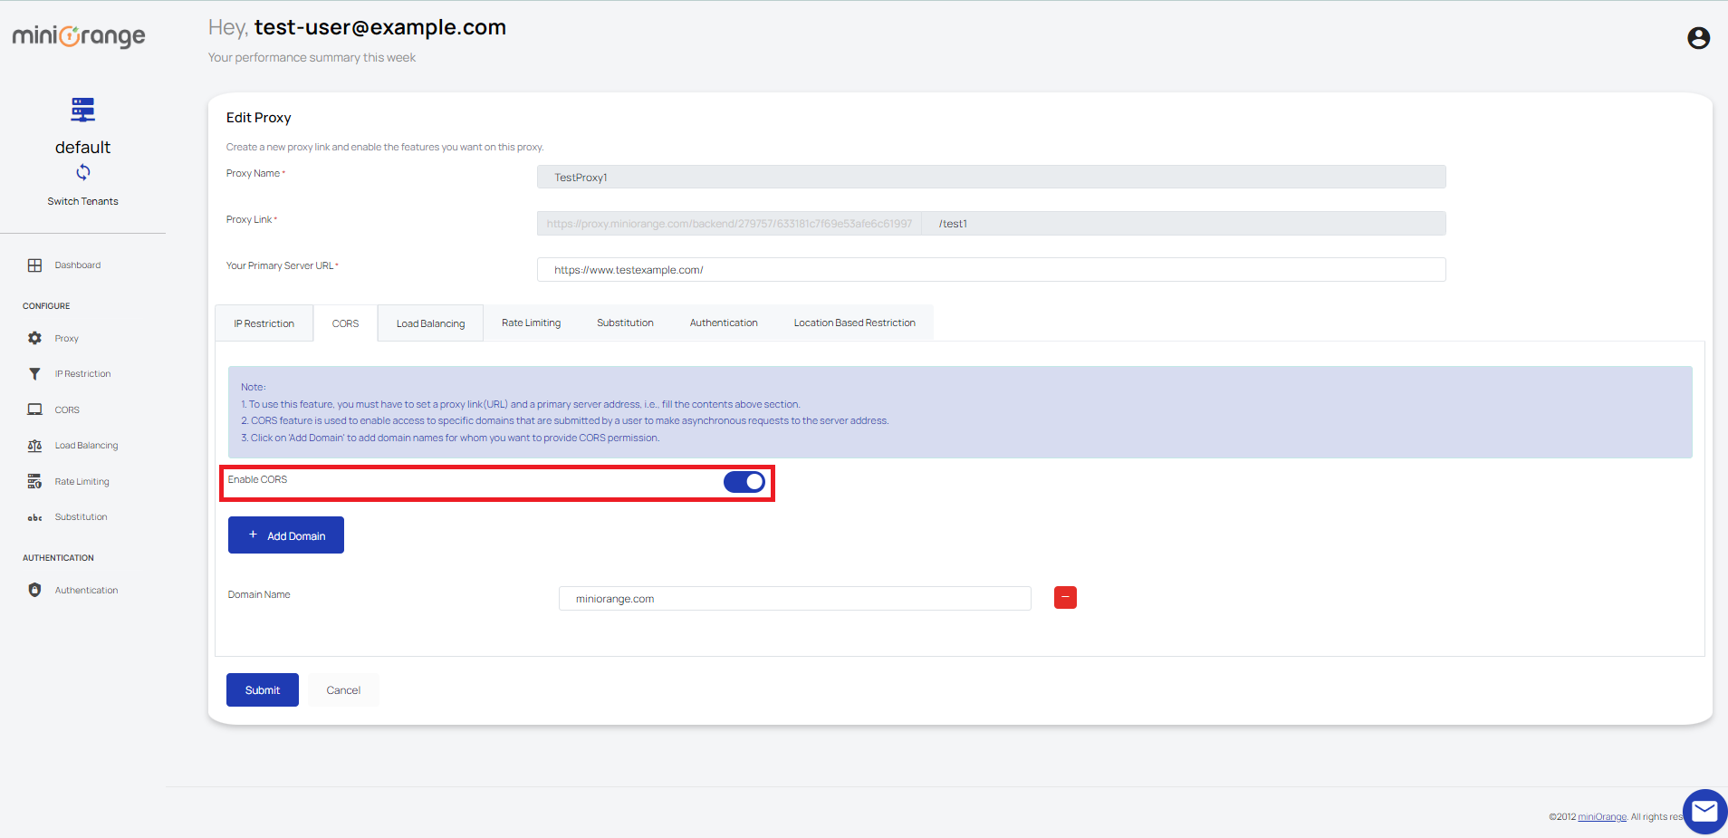Click the default tenant server icon

(82, 110)
